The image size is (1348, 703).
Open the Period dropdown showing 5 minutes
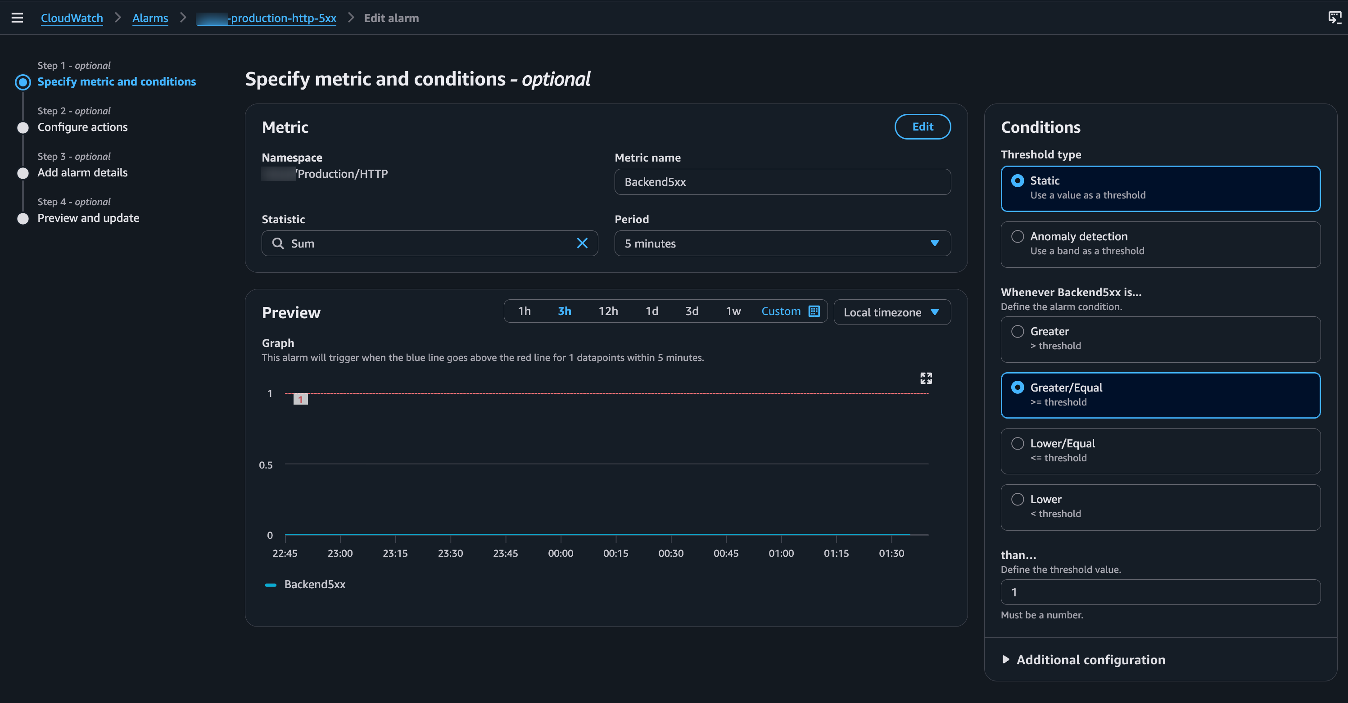783,243
